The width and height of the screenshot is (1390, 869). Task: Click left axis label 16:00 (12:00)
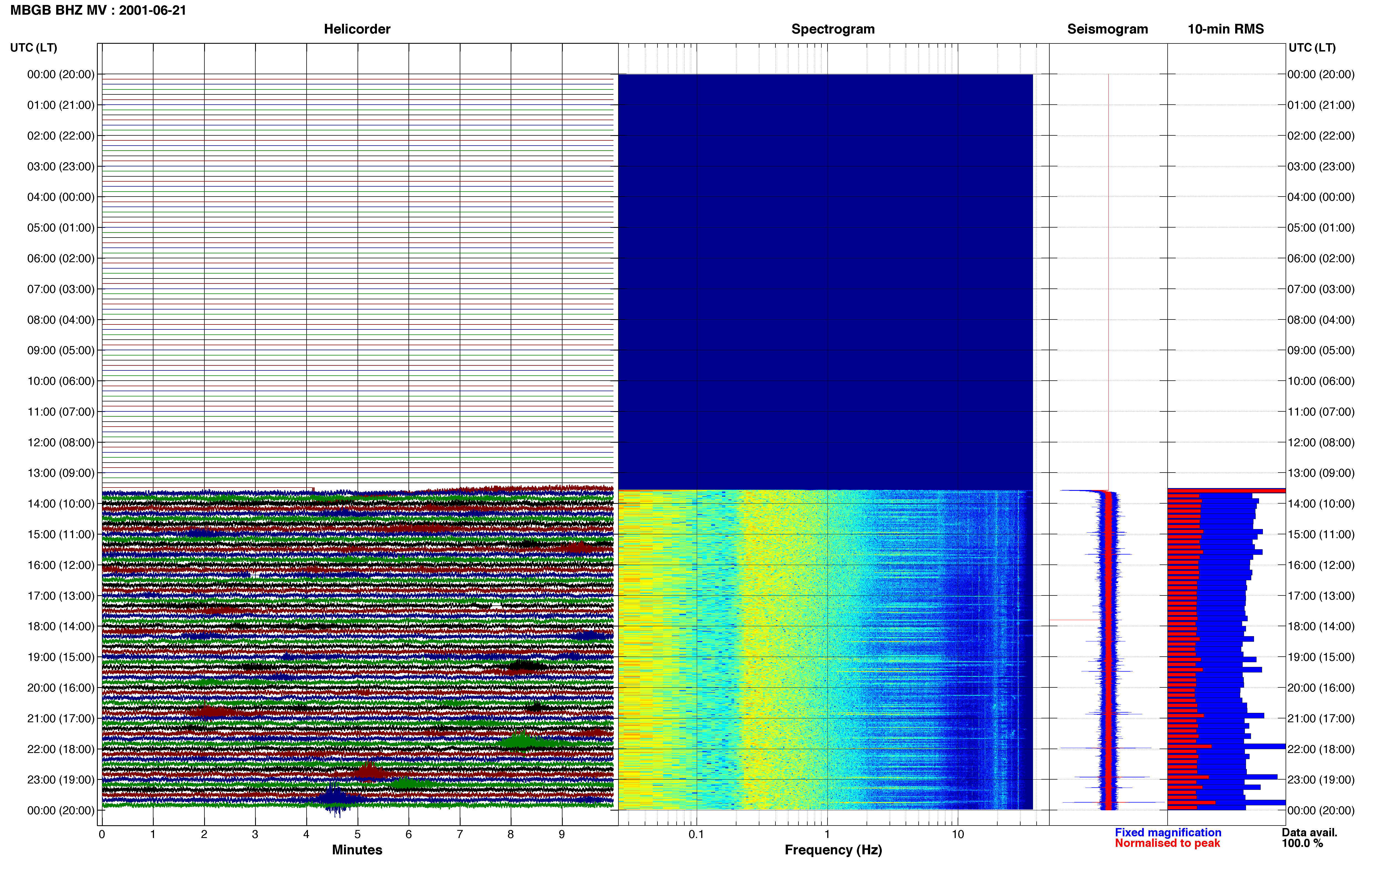(x=61, y=565)
